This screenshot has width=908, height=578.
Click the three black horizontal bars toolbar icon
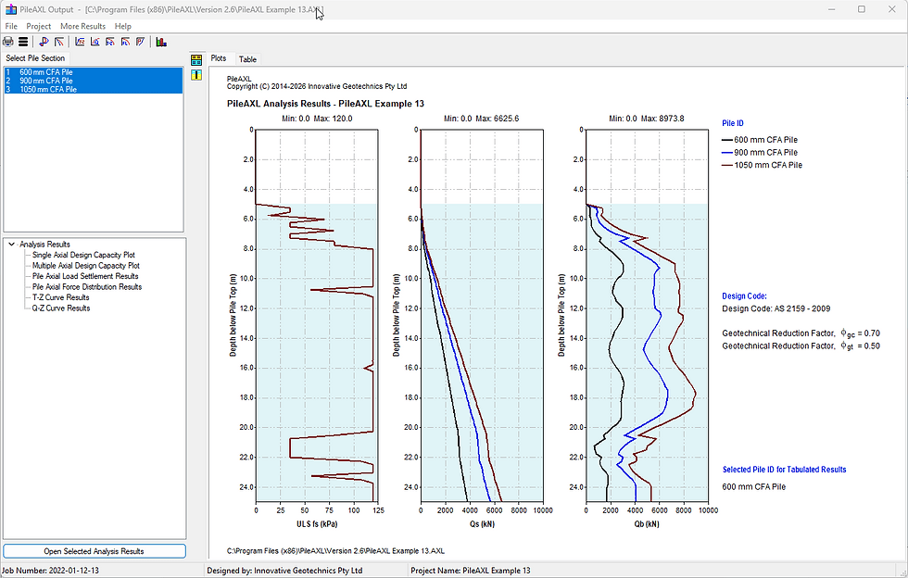point(23,42)
